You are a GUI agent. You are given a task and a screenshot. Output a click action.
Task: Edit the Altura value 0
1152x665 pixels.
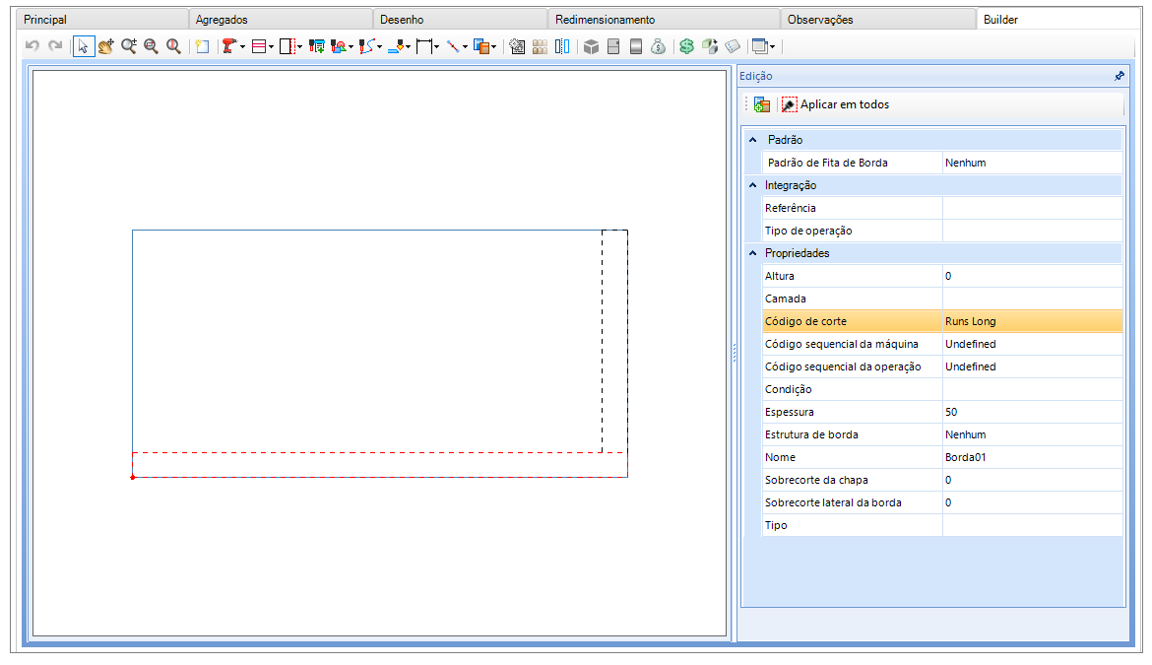pyautogui.click(x=1032, y=276)
